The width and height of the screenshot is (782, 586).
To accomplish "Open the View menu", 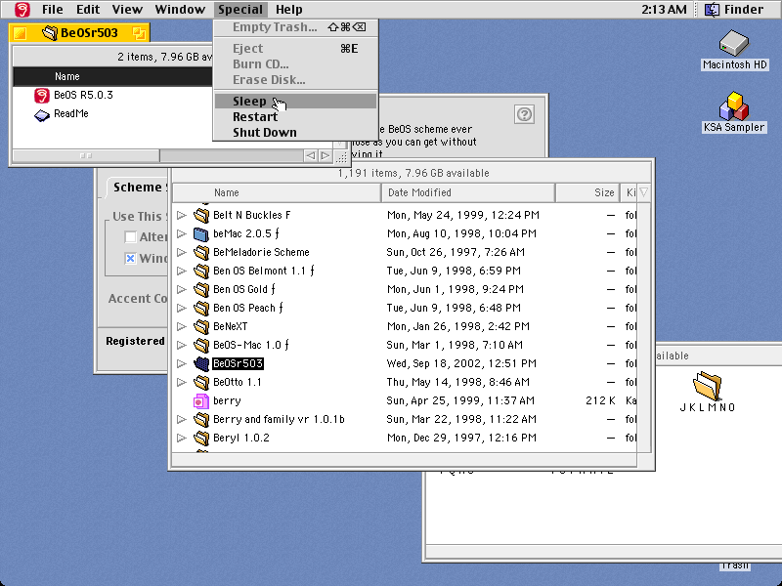I will click(x=127, y=9).
